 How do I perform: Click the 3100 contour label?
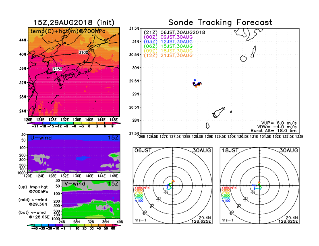point(83,53)
